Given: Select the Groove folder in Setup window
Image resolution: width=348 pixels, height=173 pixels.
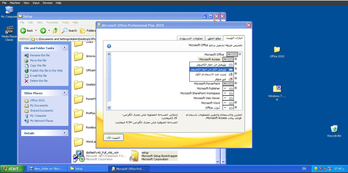Looking at the screenshot, I should coord(85,56).
